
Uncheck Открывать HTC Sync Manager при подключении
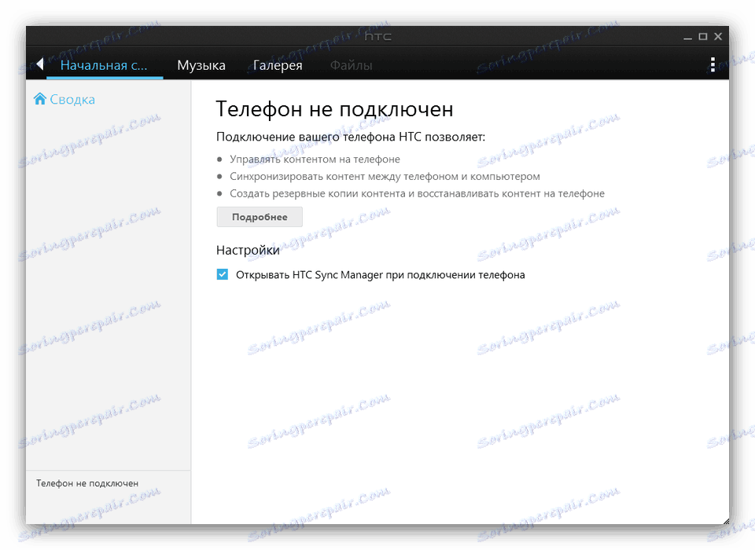[222, 274]
